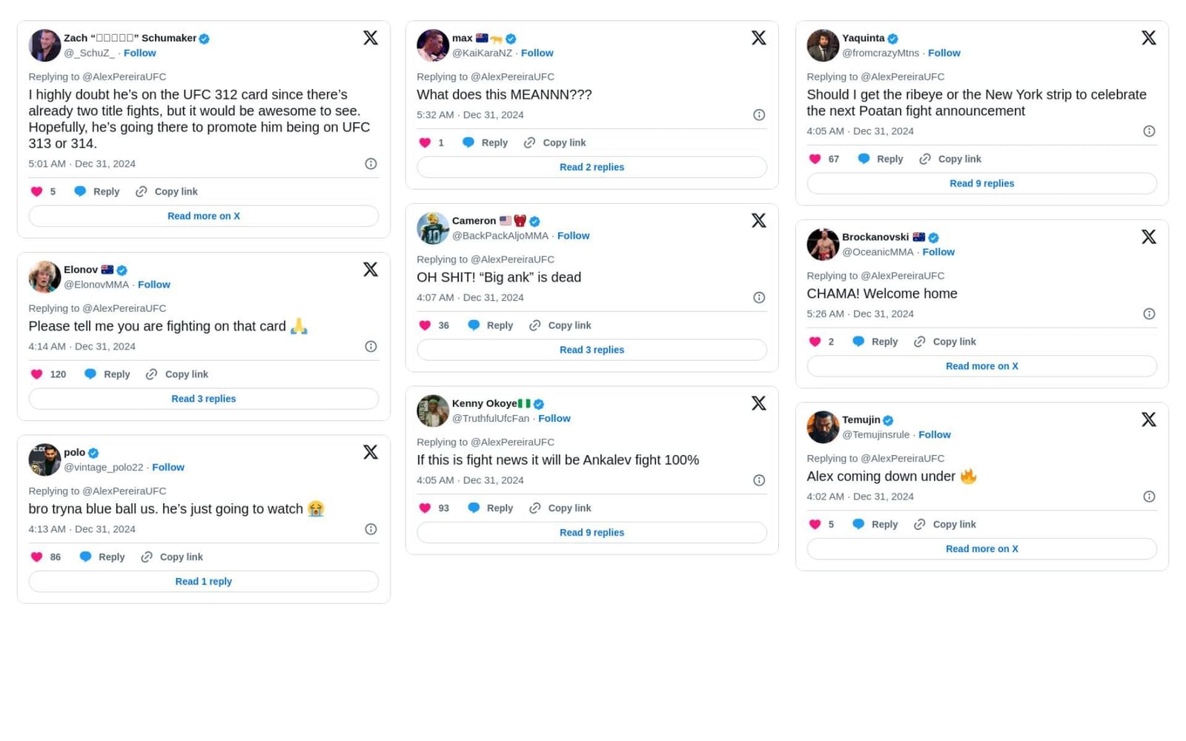Image resolution: width=1186 pixels, height=741 pixels.
Task: Like max's "What does this MEANNN???" tweet
Action: point(424,142)
